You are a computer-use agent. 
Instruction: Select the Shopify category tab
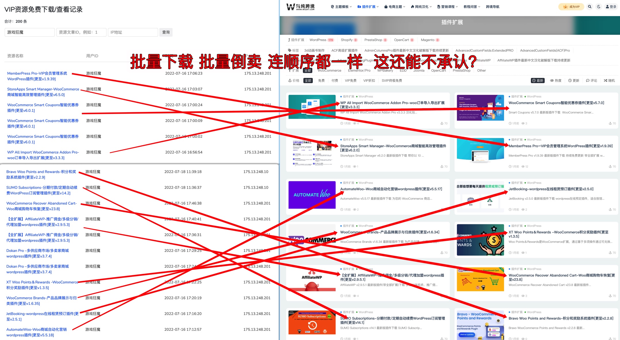click(x=349, y=40)
